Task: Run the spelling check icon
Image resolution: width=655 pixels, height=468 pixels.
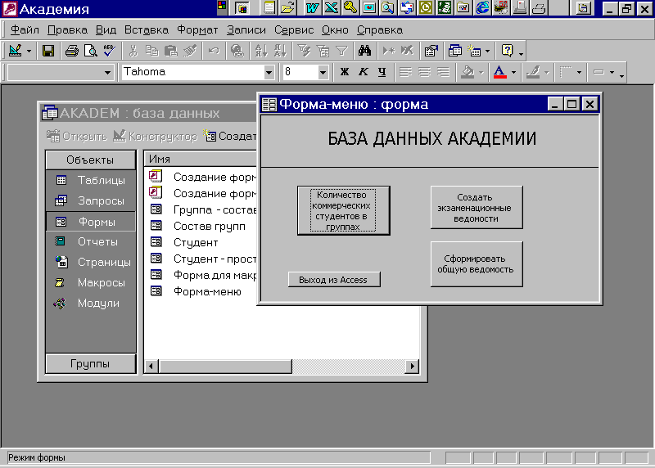Action: click(109, 51)
